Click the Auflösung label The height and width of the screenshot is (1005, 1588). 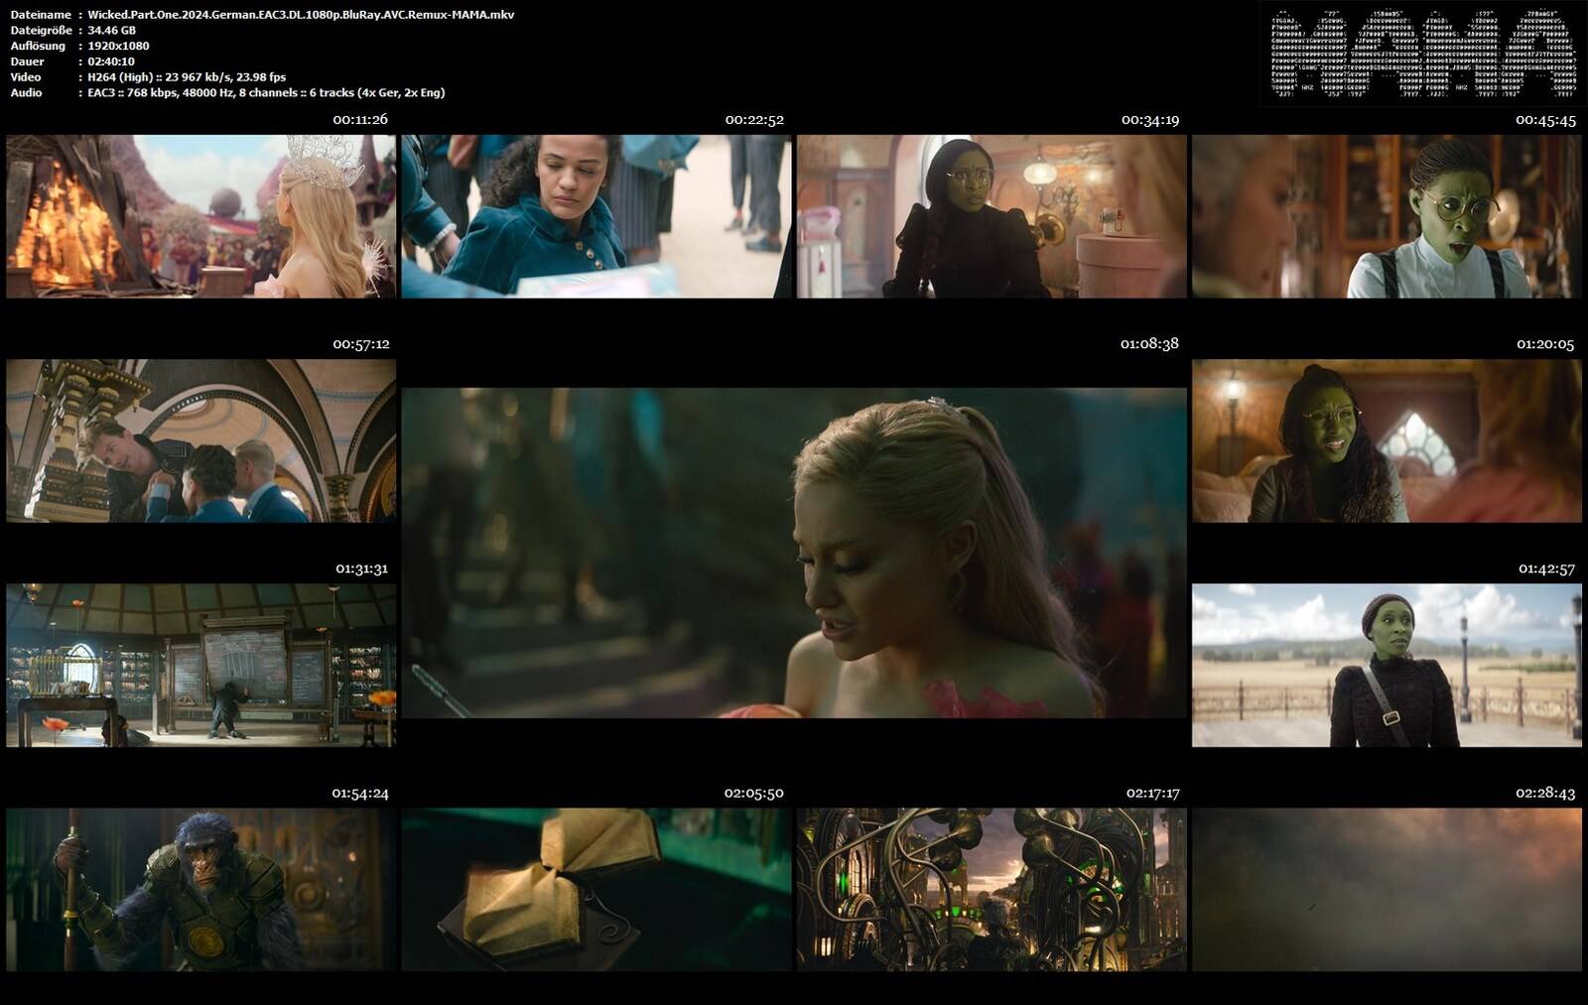click(x=38, y=46)
